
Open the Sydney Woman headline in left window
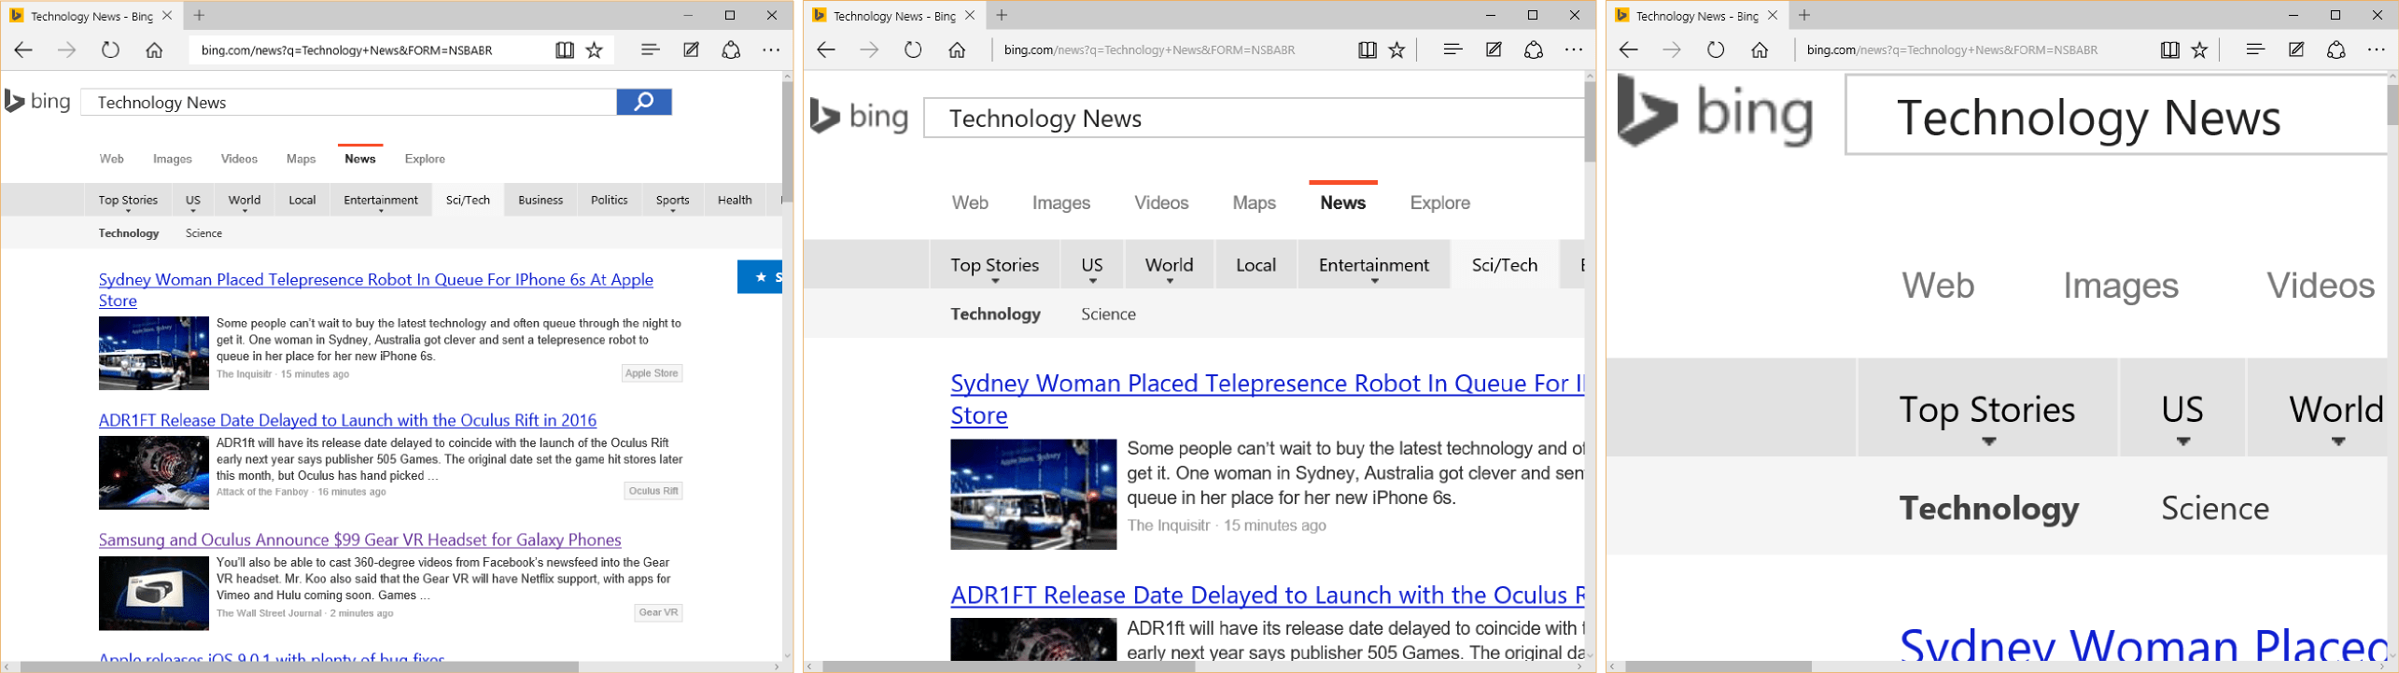point(376,289)
